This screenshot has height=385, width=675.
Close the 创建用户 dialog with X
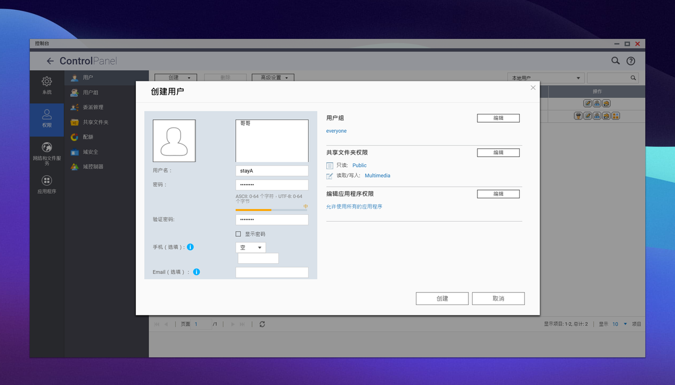pos(533,87)
